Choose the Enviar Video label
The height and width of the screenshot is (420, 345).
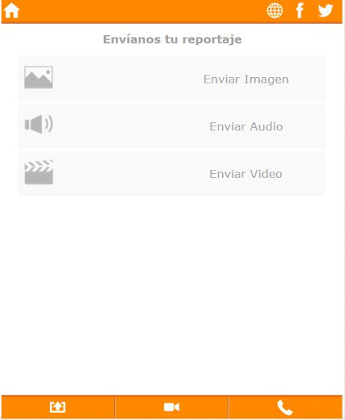pyautogui.click(x=246, y=174)
